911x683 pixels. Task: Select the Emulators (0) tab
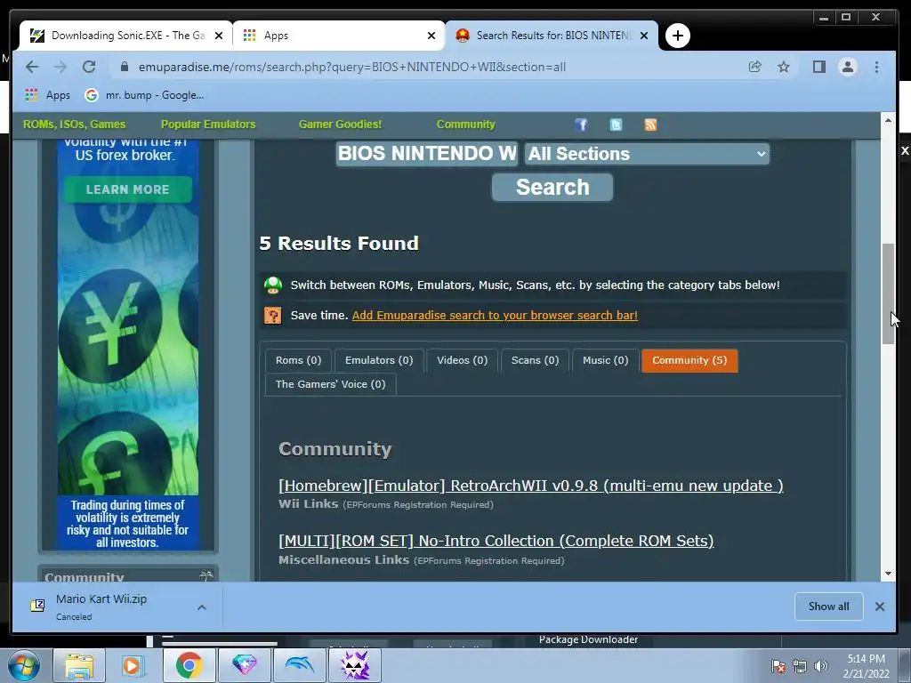[x=379, y=360]
